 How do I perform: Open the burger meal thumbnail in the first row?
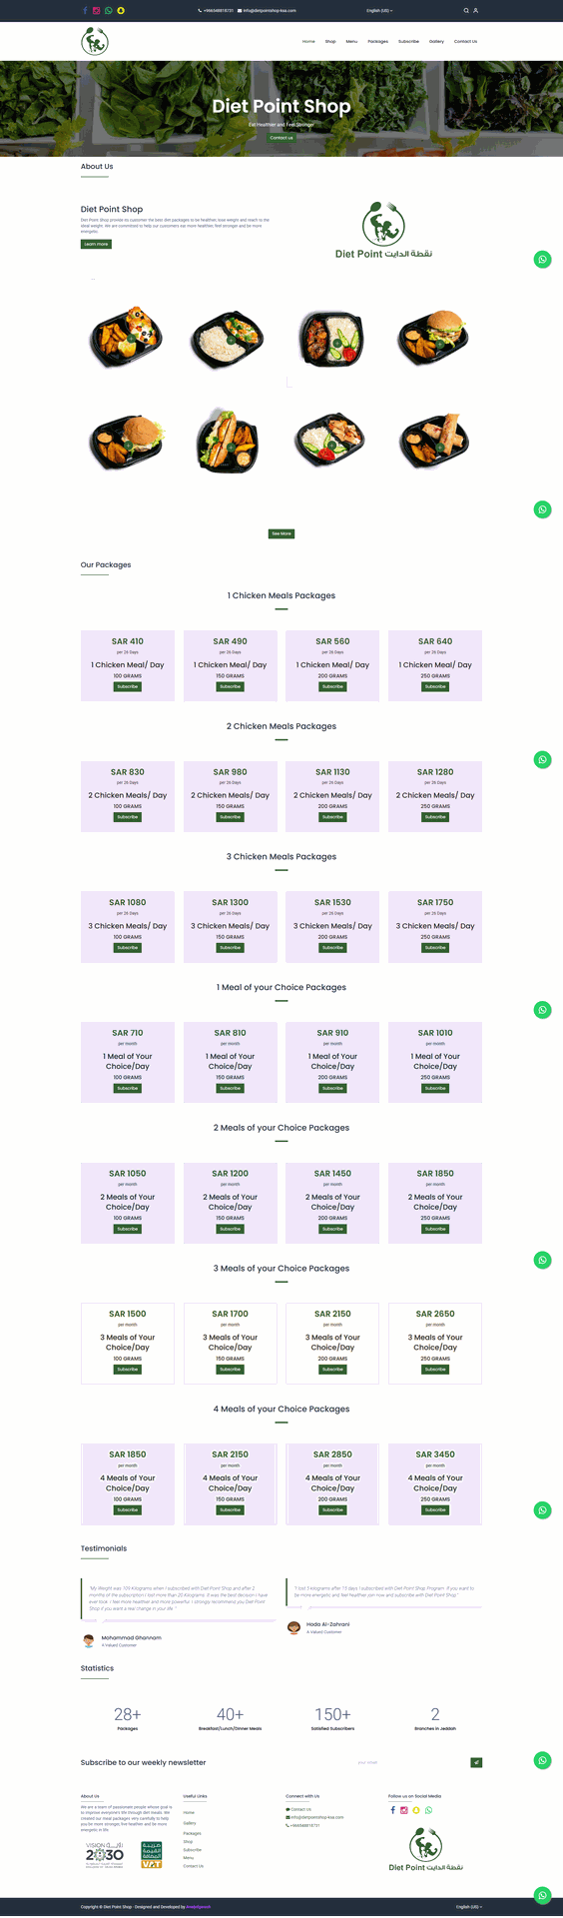pos(435,338)
